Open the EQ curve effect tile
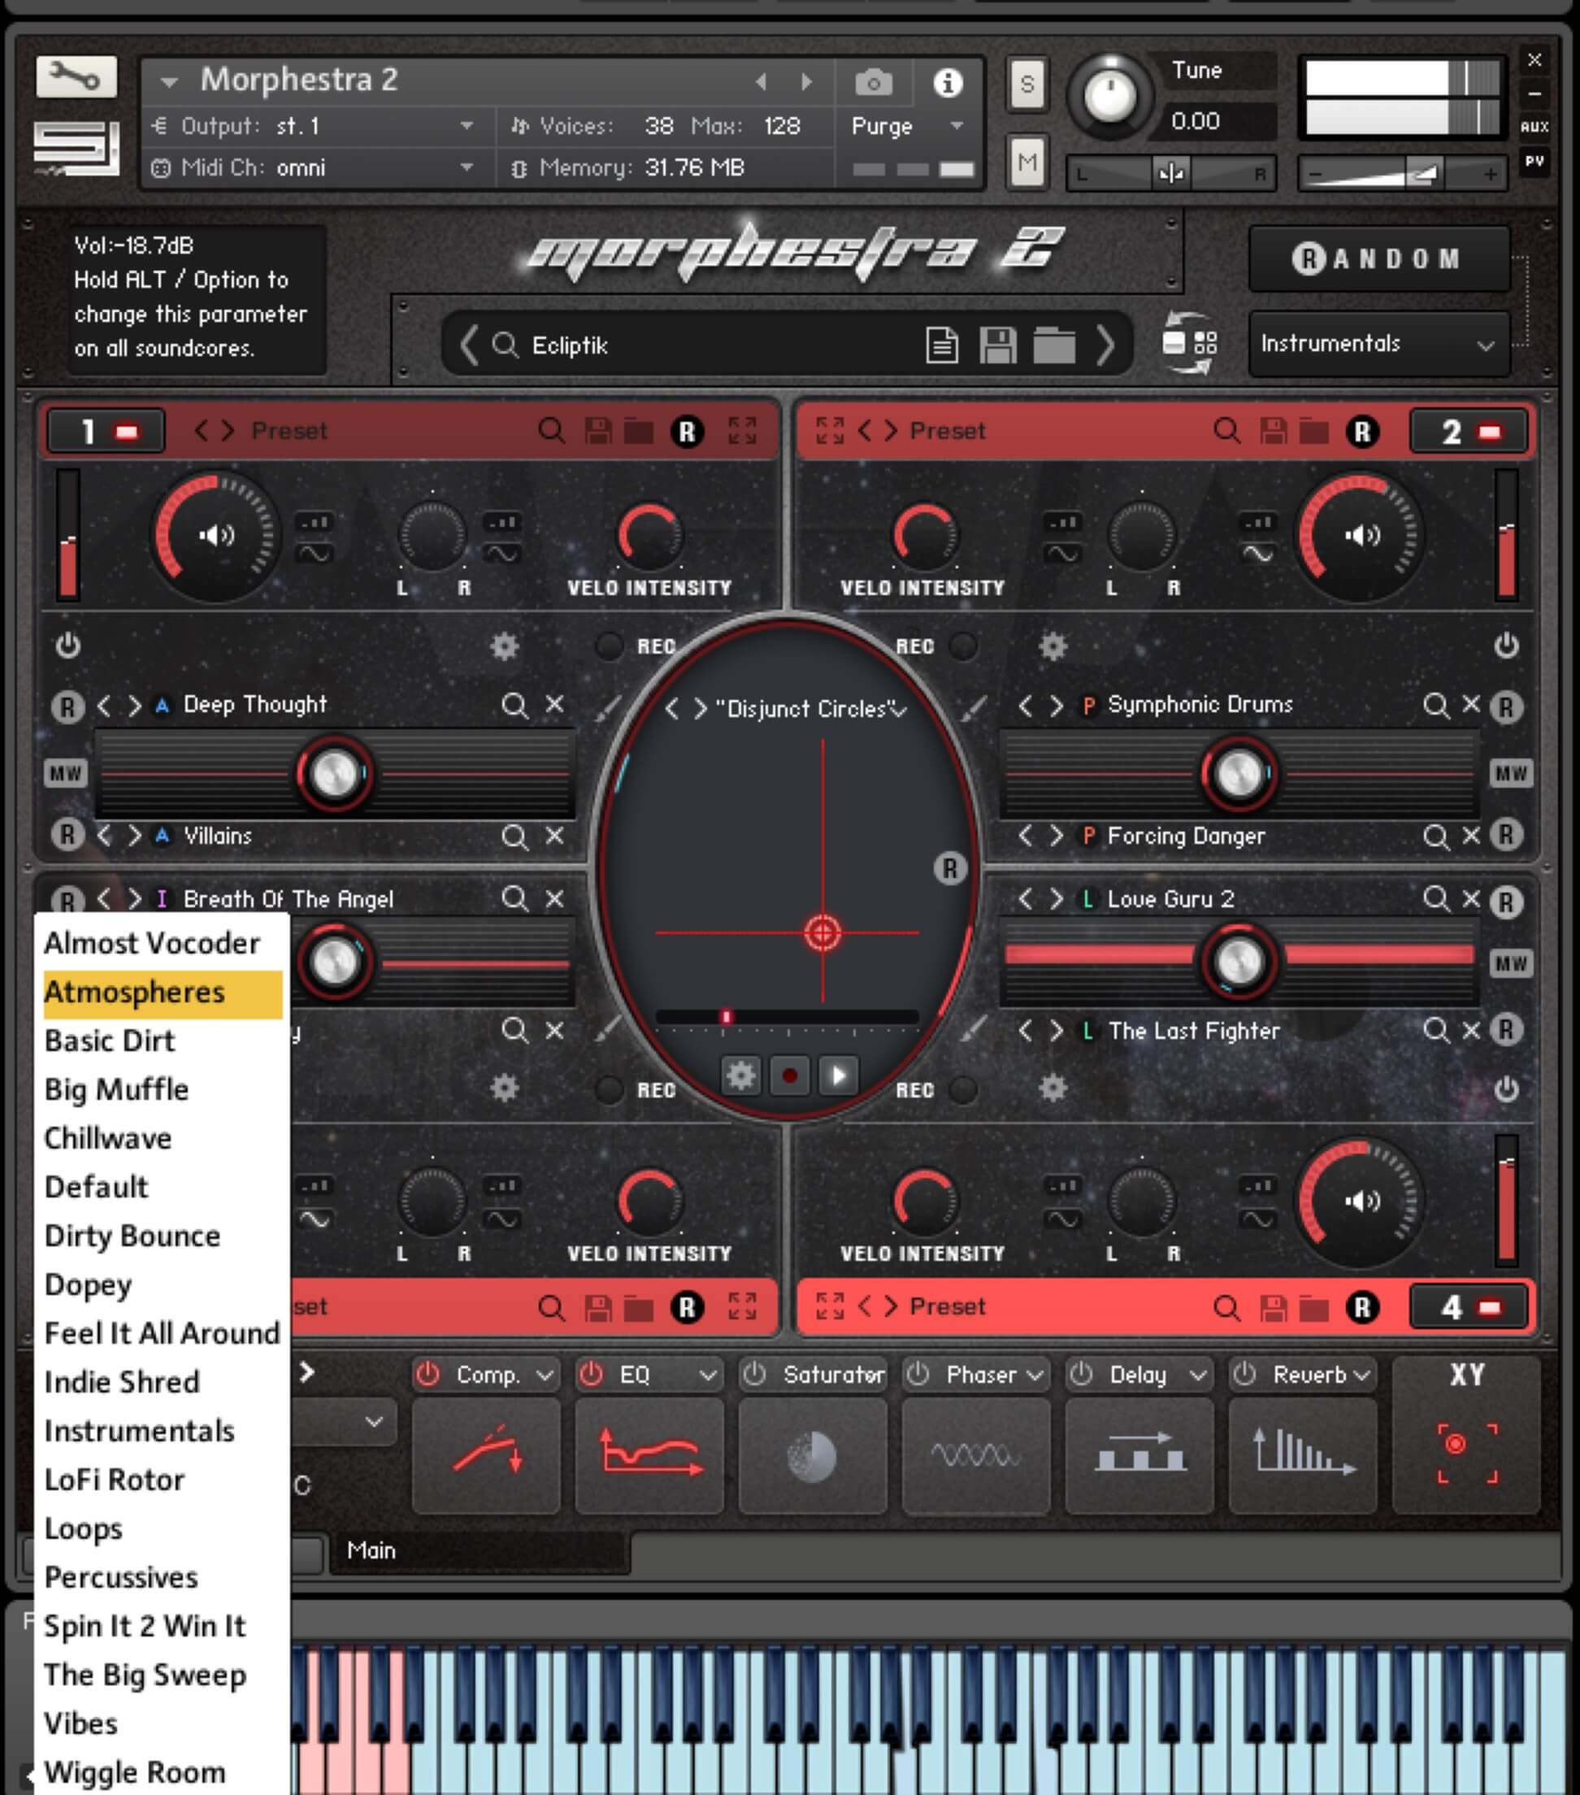1580x1795 pixels. (649, 1456)
